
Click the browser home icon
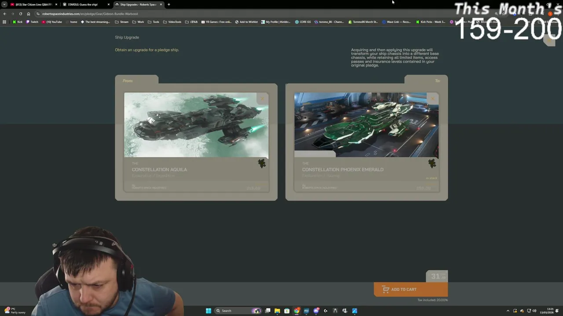coord(28,14)
